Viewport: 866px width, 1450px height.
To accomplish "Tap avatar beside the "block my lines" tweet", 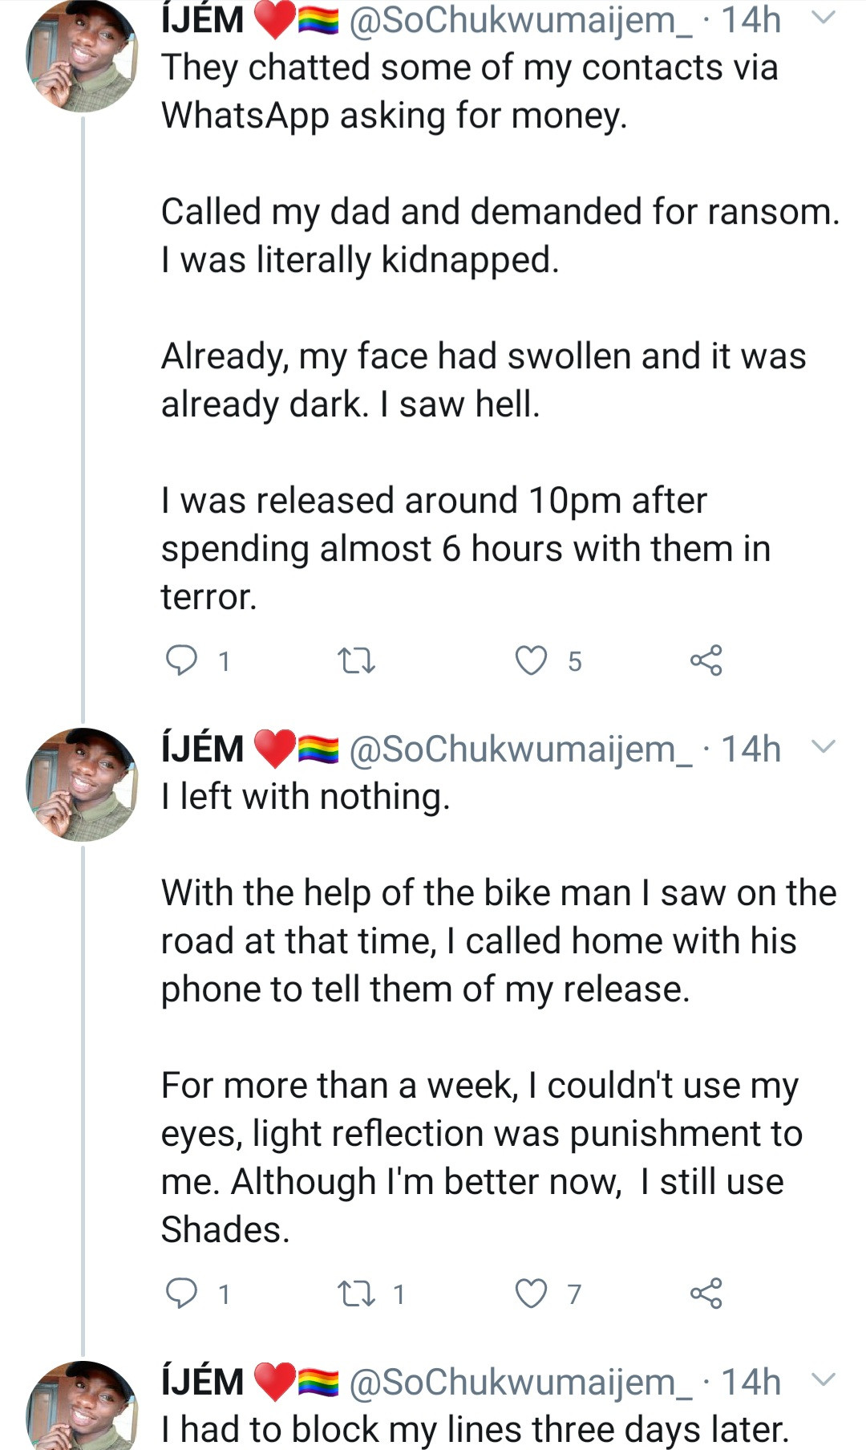I will coord(82,1406).
